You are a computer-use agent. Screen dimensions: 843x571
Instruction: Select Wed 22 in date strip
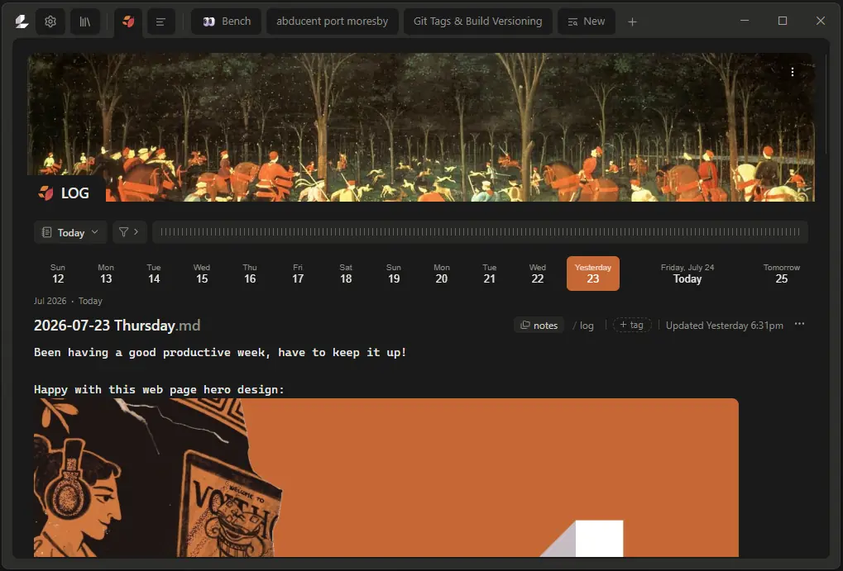tap(537, 274)
